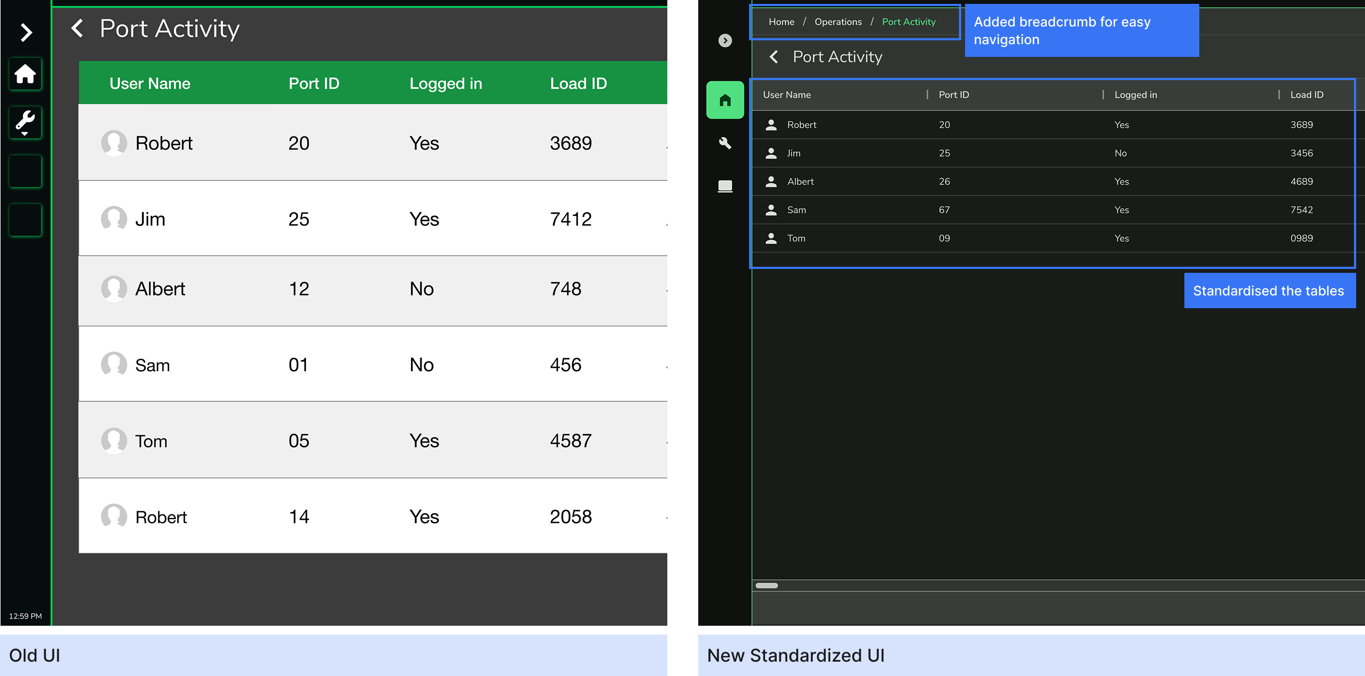This screenshot has height=676, width=1365.
Task: Click Load ID column header in new table
Action: [x=1306, y=95]
